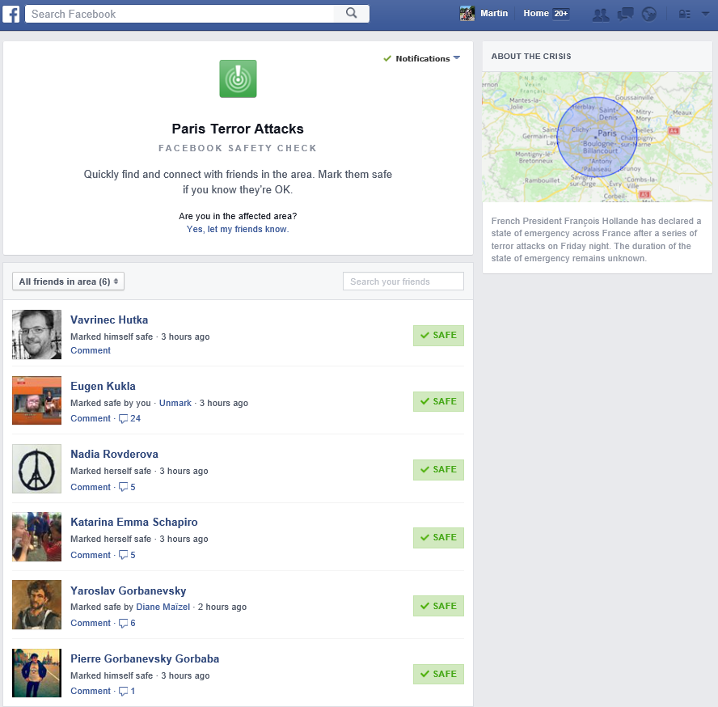Click the SAFE button for Yaroslav Gorbanevsky
718x707 pixels.
click(x=439, y=606)
